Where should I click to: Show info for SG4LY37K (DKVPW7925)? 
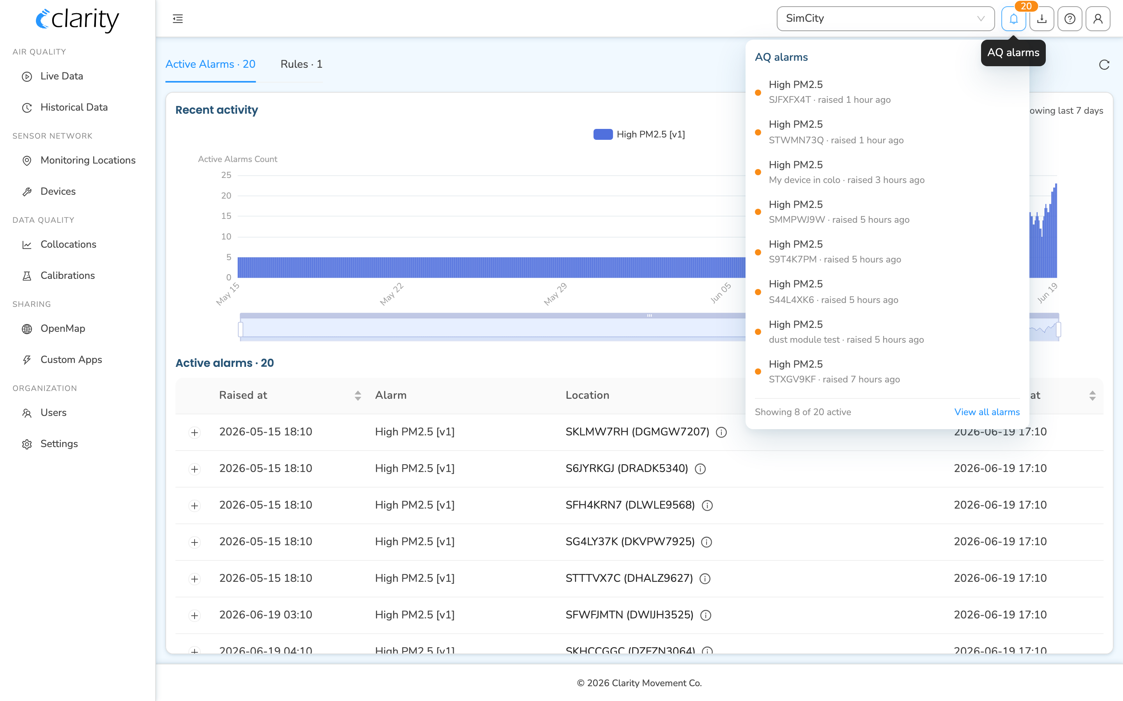(706, 542)
